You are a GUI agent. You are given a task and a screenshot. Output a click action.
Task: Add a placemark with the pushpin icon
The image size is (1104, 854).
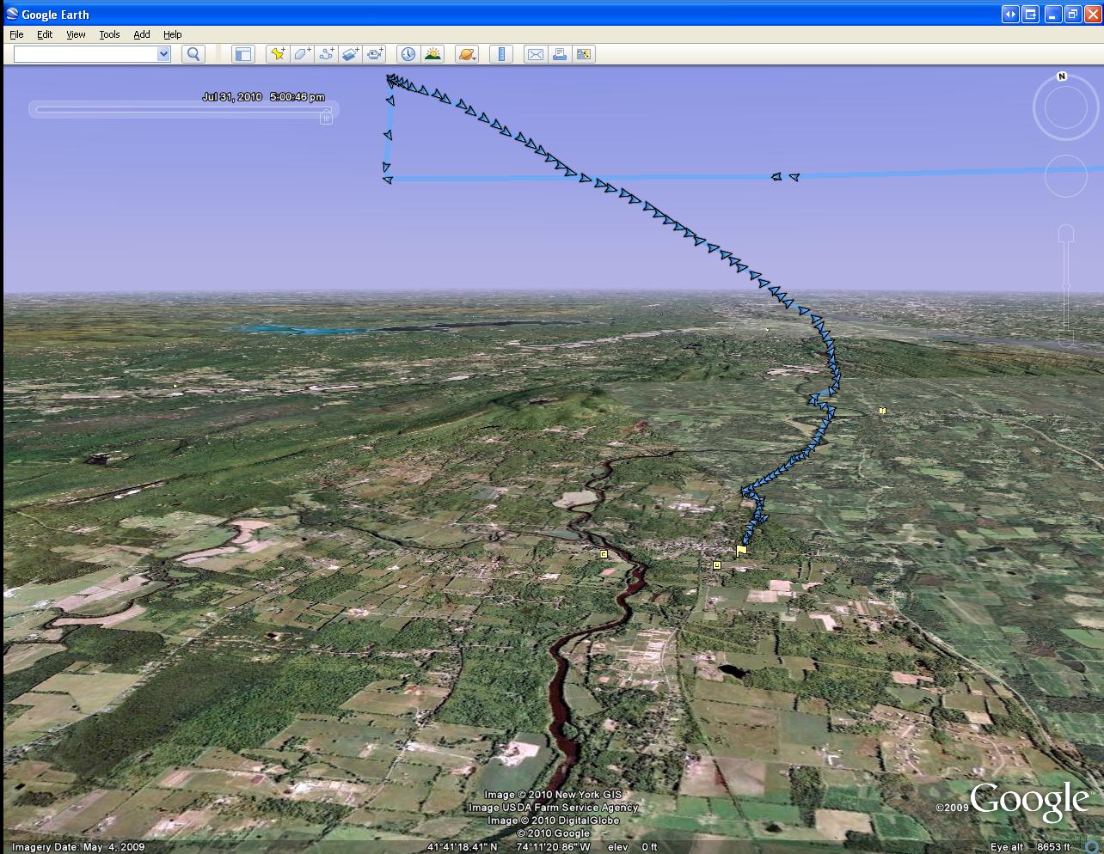point(278,54)
